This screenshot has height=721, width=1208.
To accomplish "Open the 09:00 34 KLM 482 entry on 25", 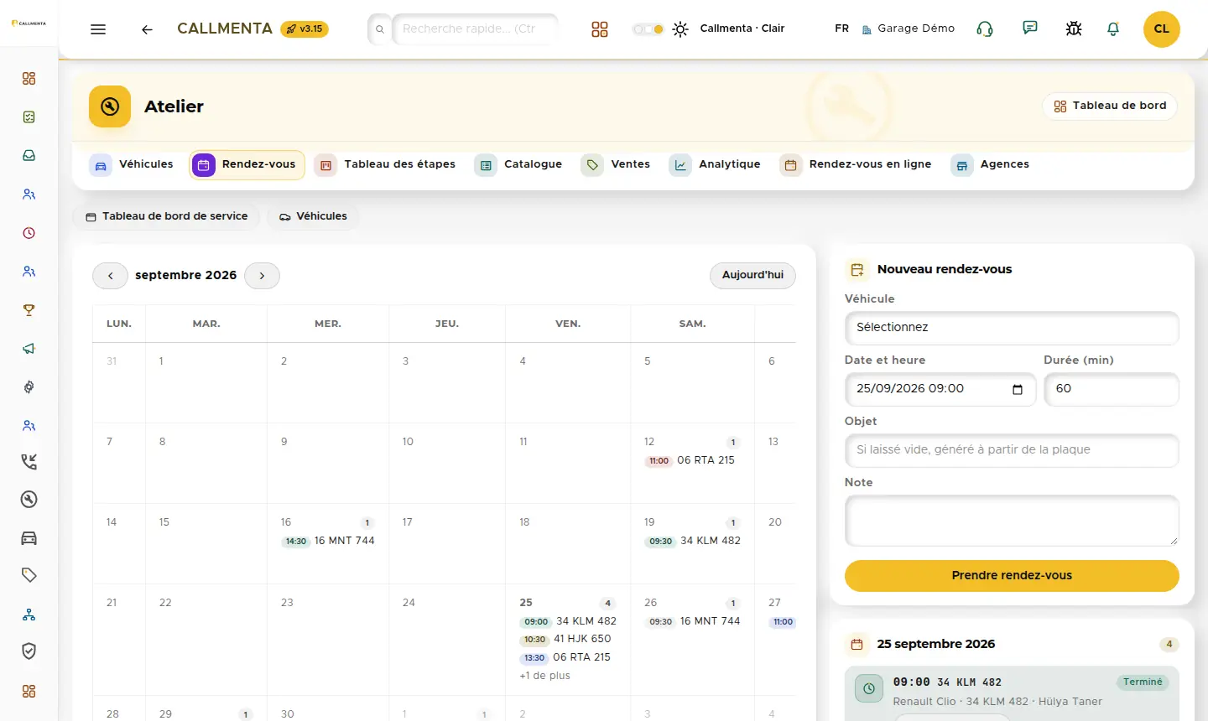I will [568, 621].
